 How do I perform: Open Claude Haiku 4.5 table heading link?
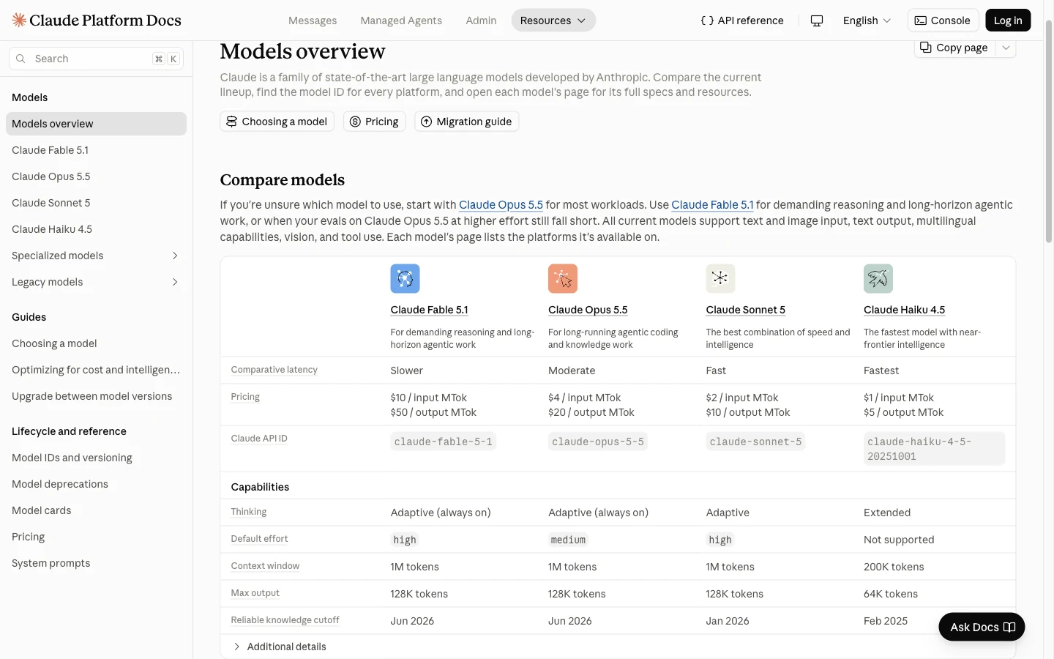pyautogui.click(x=904, y=310)
